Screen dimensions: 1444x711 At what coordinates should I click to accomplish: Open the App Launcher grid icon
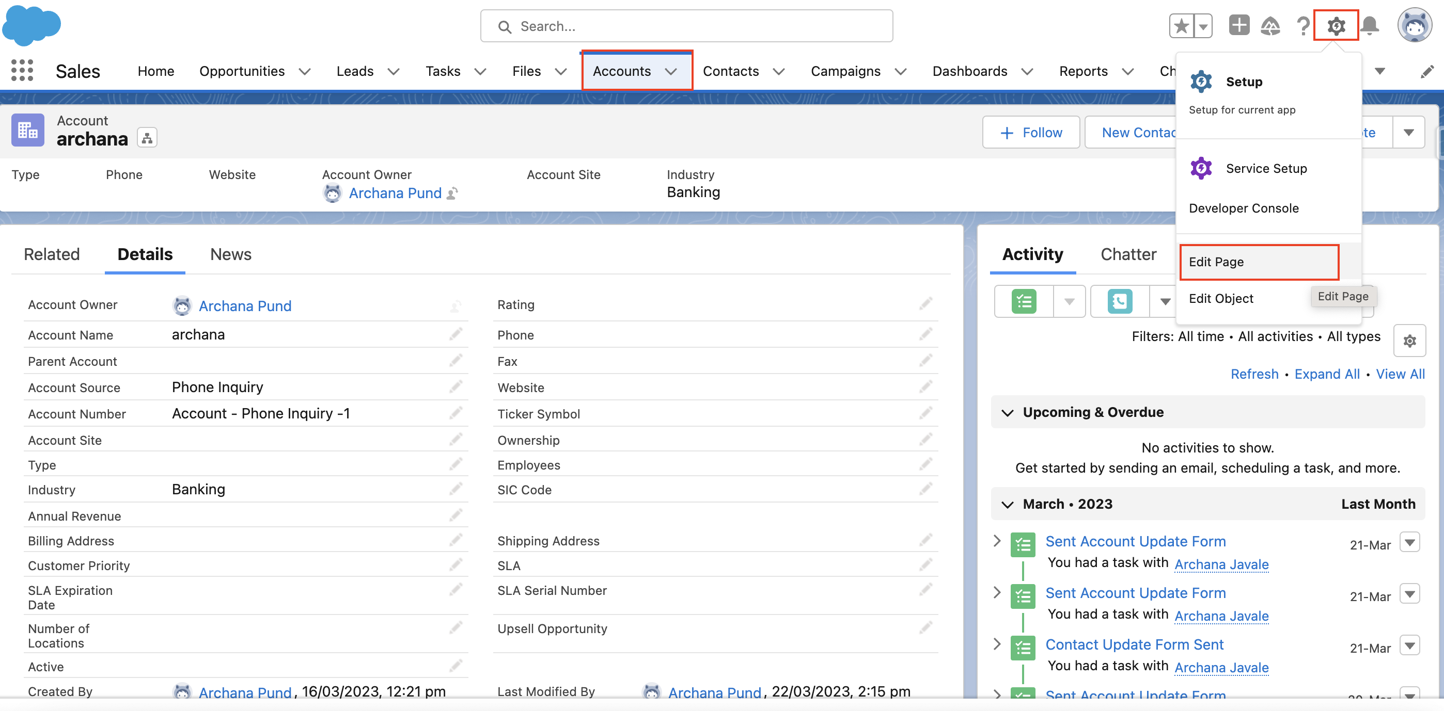click(x=22, y=71)
